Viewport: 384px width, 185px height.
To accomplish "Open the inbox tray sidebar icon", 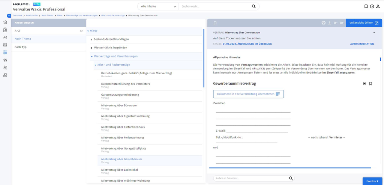I will pyautogui.click(x=5, y=75).
